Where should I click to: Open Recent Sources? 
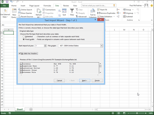click(26, 17)
